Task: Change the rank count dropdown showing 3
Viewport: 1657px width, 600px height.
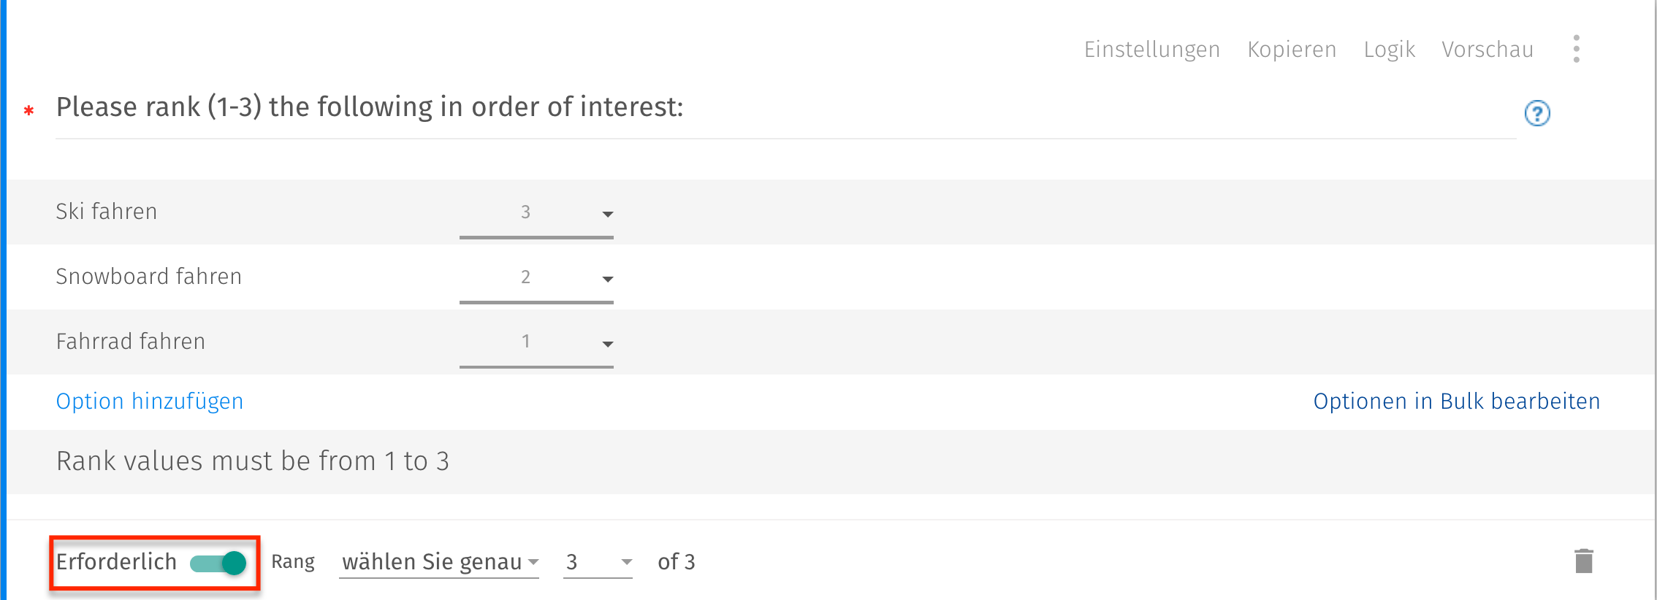Action: [596, 561]
